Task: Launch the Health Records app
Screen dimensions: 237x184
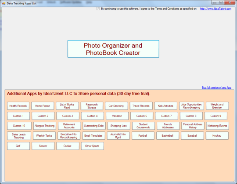Action: [18, 106]
